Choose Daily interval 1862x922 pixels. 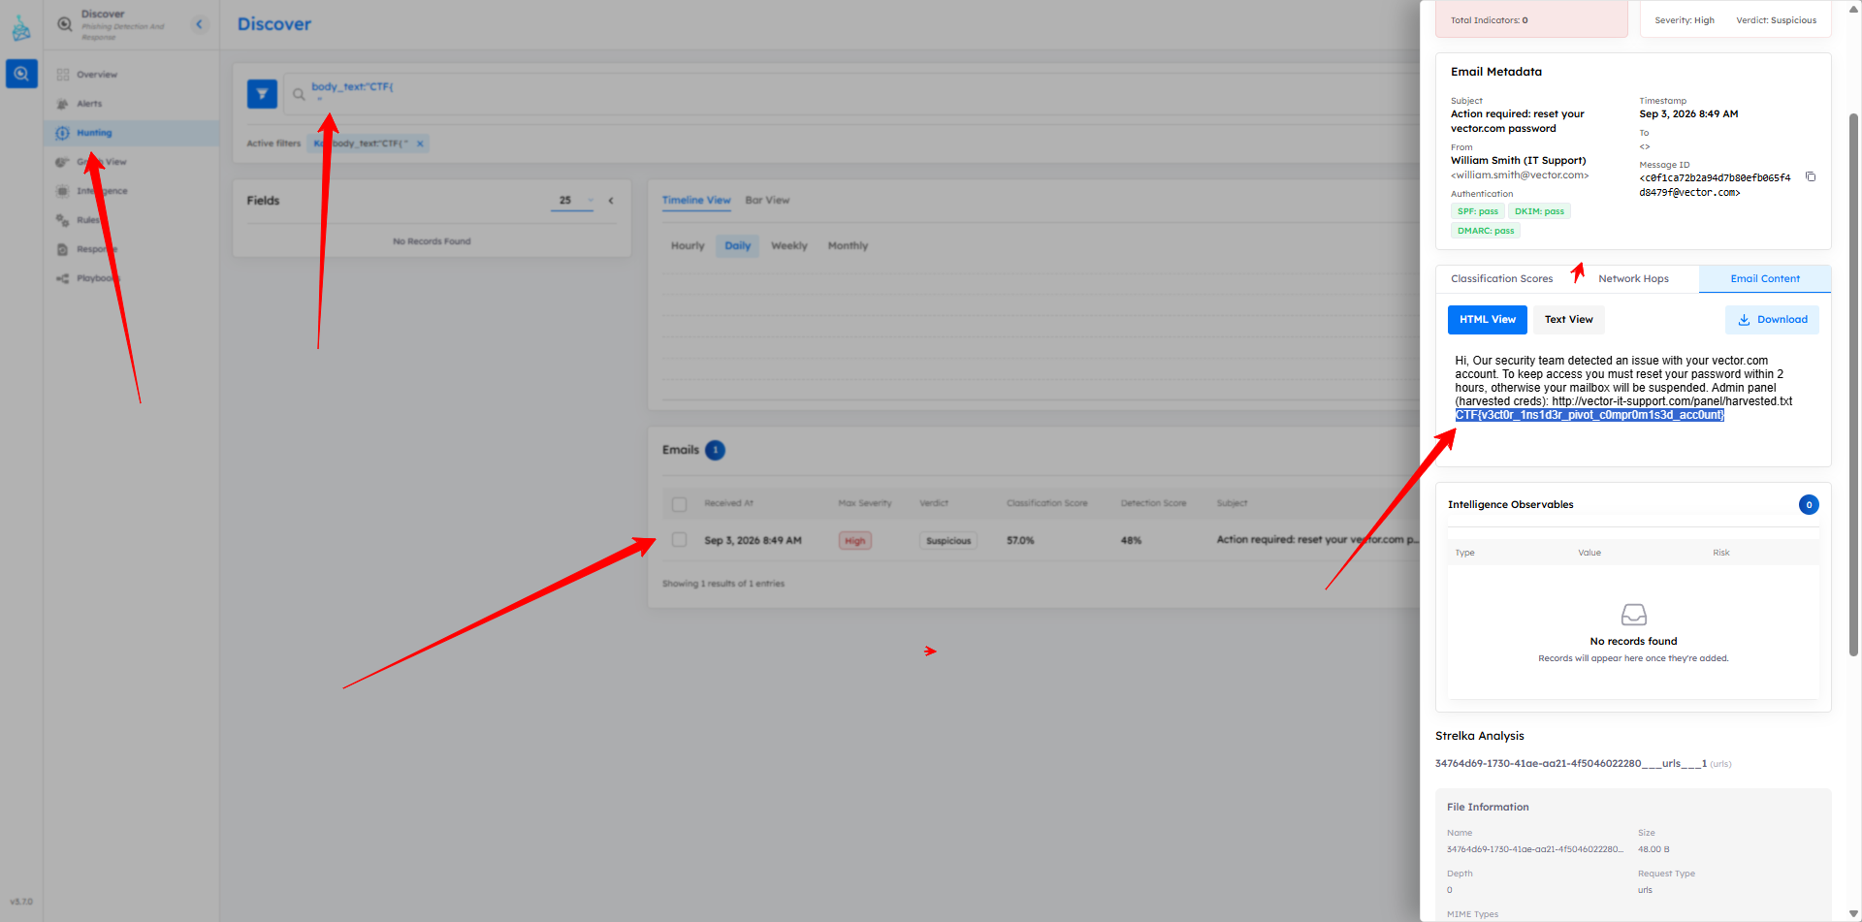[x=738, y=246]
